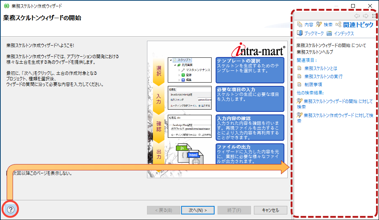Click the 関連項目: heading
Image resolution: width=379 pixels, height=220 pixels.
(x=307, y=60)
